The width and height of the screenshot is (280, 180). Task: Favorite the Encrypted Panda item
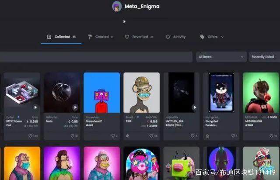(233, 136)
